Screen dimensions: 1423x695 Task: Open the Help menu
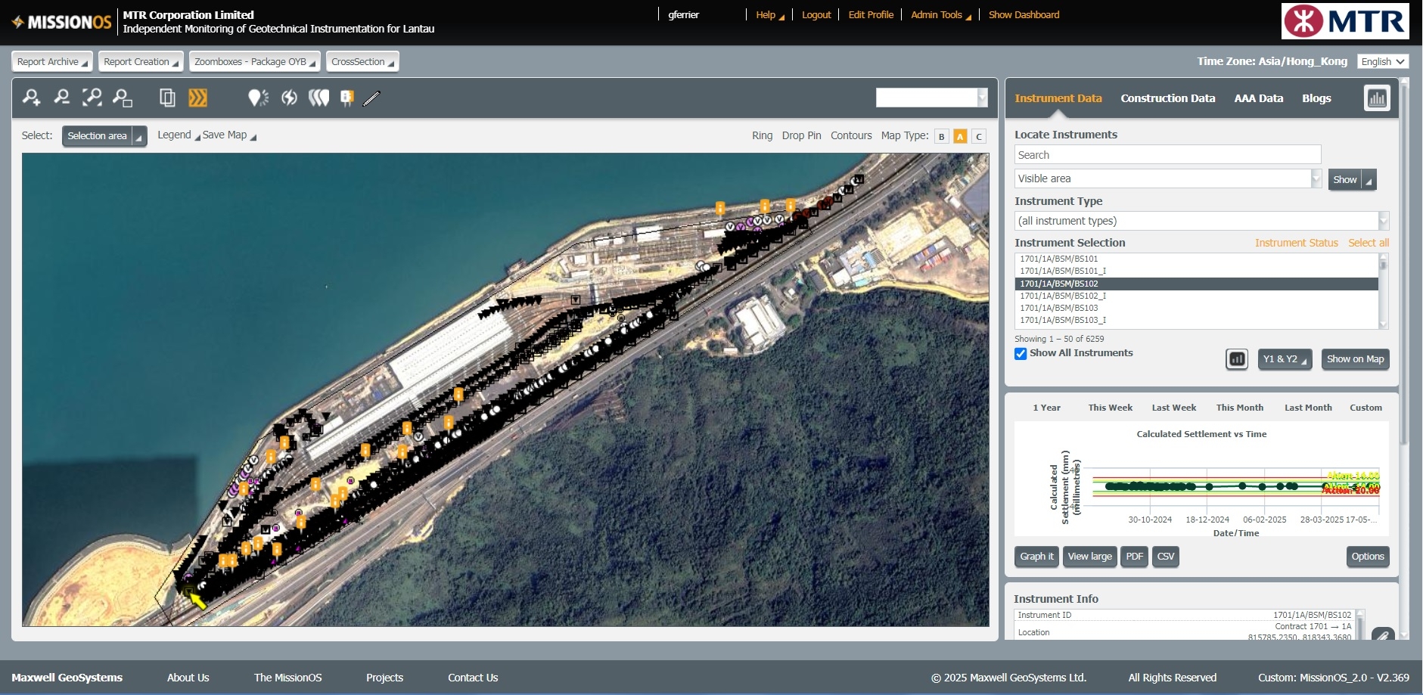tap(769, 15)
